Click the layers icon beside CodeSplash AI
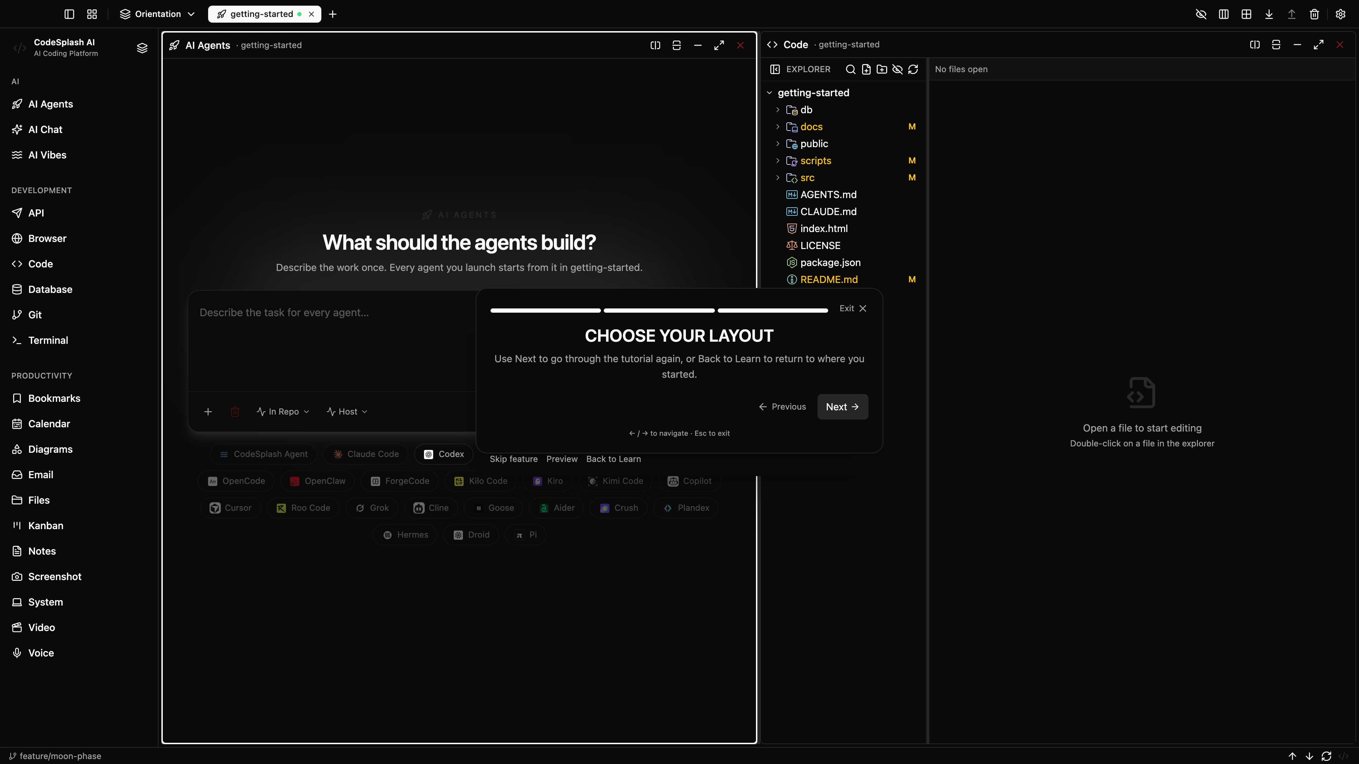 coord(142,48)
